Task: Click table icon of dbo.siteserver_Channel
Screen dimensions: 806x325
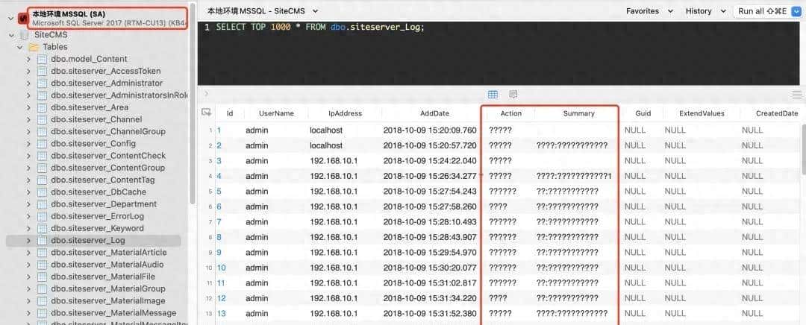Action: [x=42, y=119]
